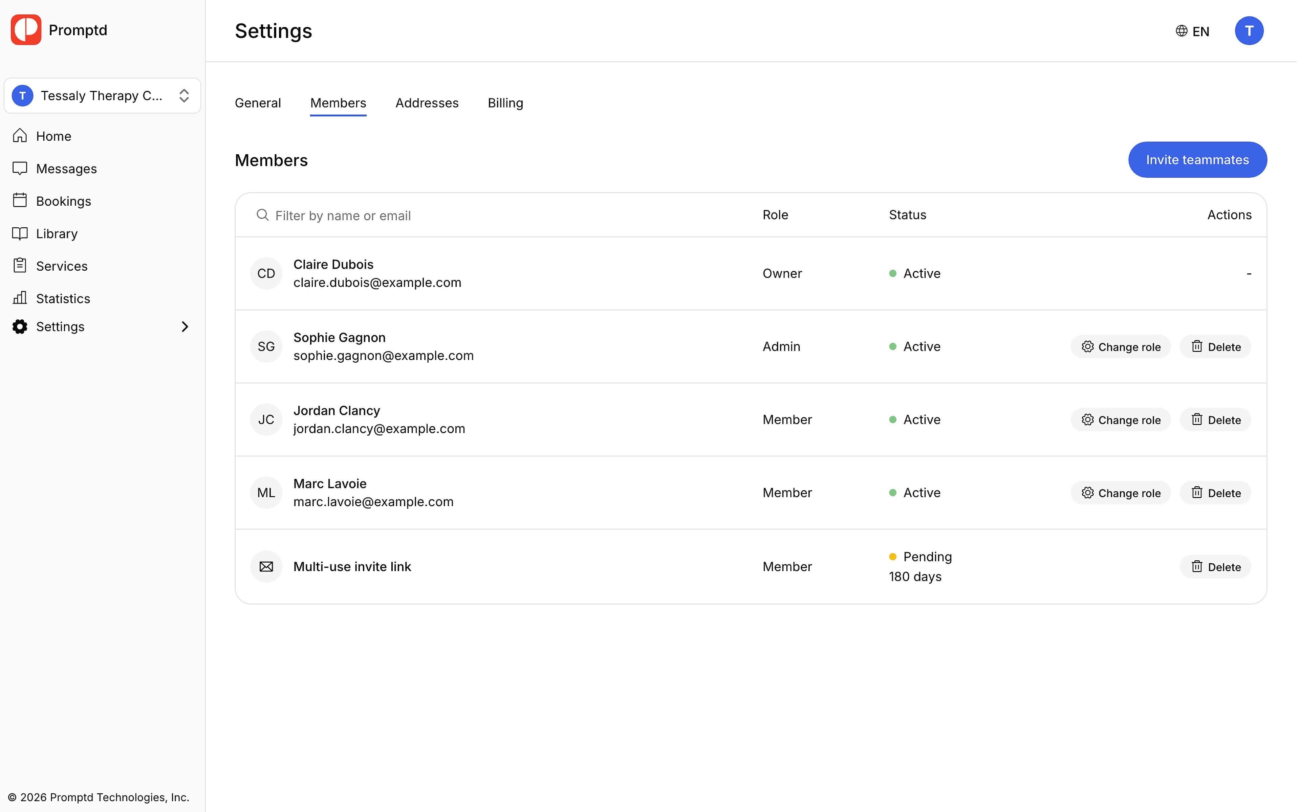Change role for Jordan Clancy
The image size is (1300, 812).
point(1120,420)
